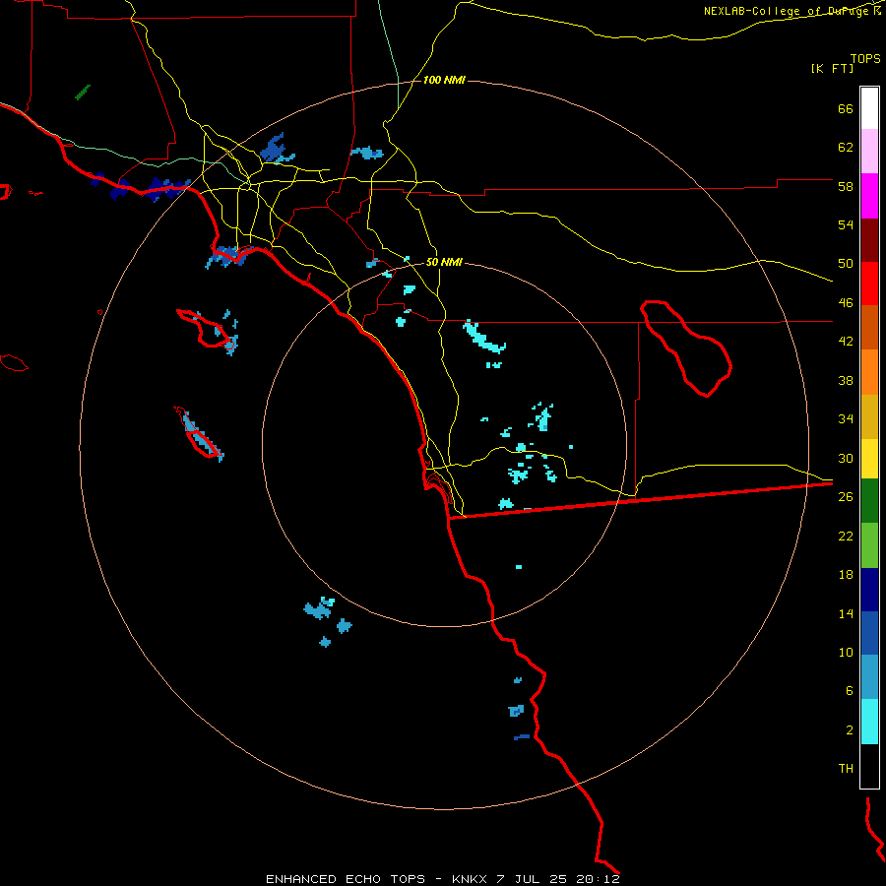Select the "ENHANCED ECHO TOPS" product title
The width and height of the screenshot is (886, 886).
tap(346, 879)
